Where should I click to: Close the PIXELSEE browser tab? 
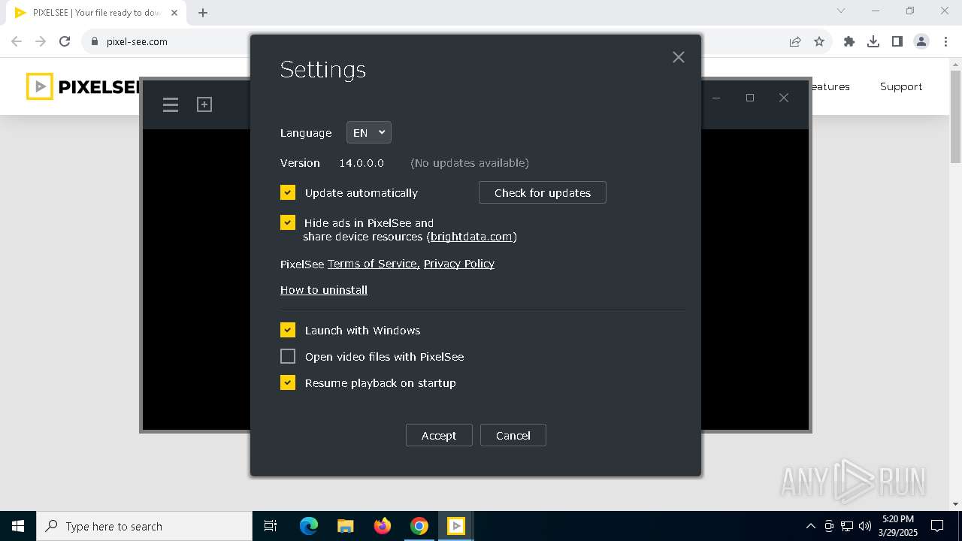174,12
